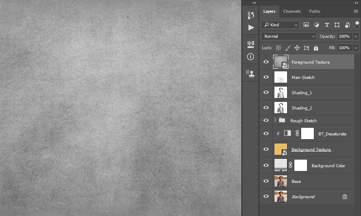Viewport: 361px width, 216px height.
Task: Open the Actions panel play icon
Action: pyautogui.click(x=251, y=28)
